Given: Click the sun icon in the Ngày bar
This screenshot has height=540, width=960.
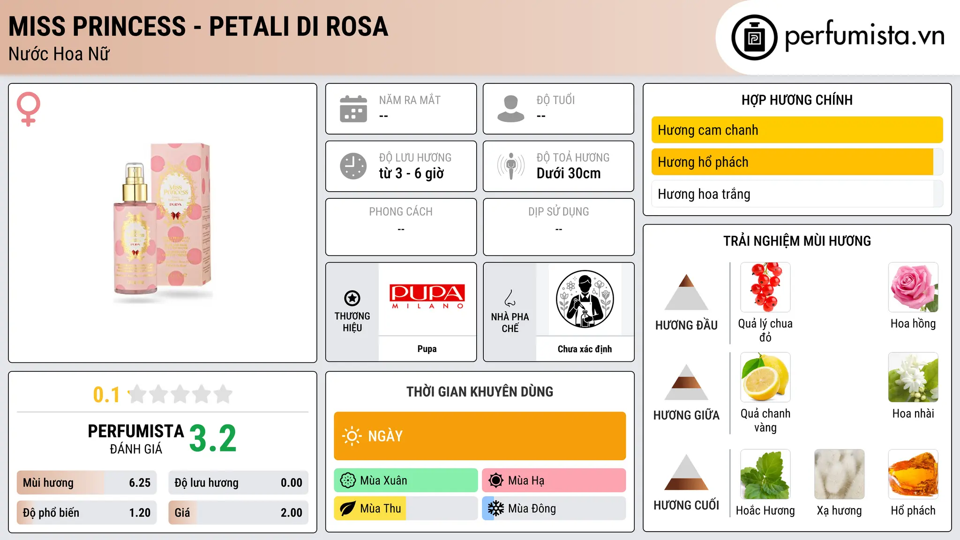Looking at the screenshot, I should click(352, 436).
